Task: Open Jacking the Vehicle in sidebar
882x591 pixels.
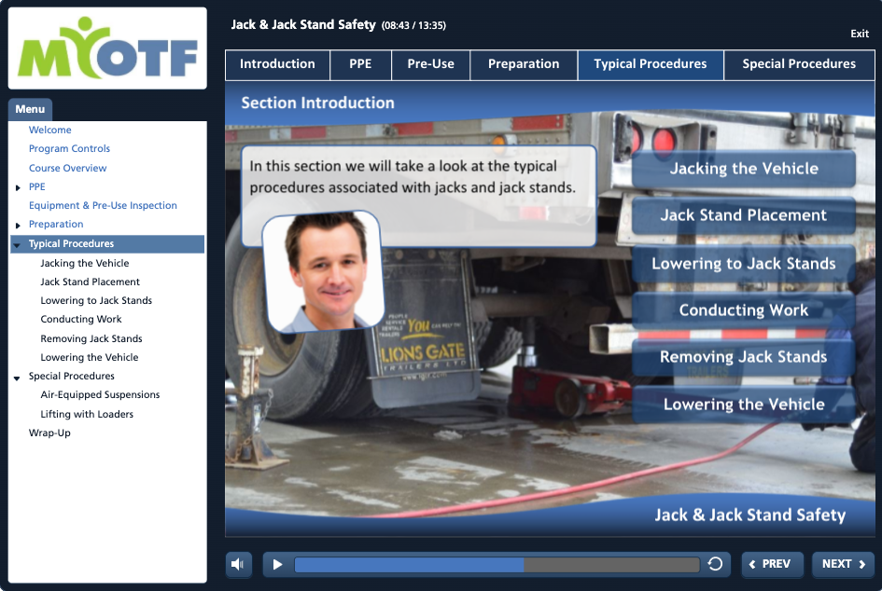Action: [x=84, y=263]
